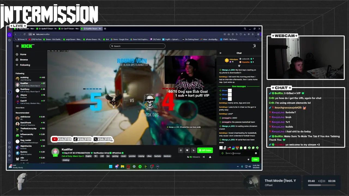Open the Kick hamburger menu
This screenshot has height=196, width=349.
[x=17, y=46]
